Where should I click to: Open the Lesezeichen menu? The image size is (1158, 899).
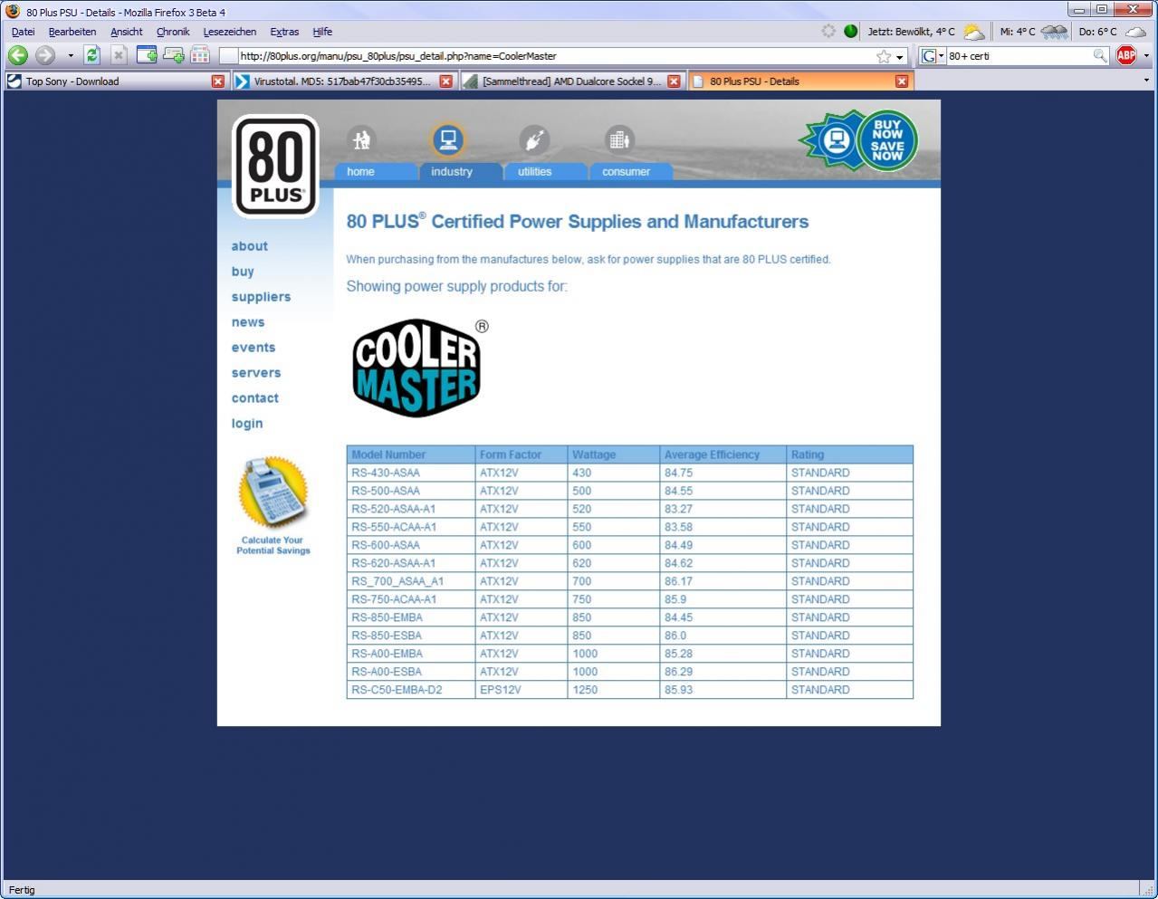point(230,32)
